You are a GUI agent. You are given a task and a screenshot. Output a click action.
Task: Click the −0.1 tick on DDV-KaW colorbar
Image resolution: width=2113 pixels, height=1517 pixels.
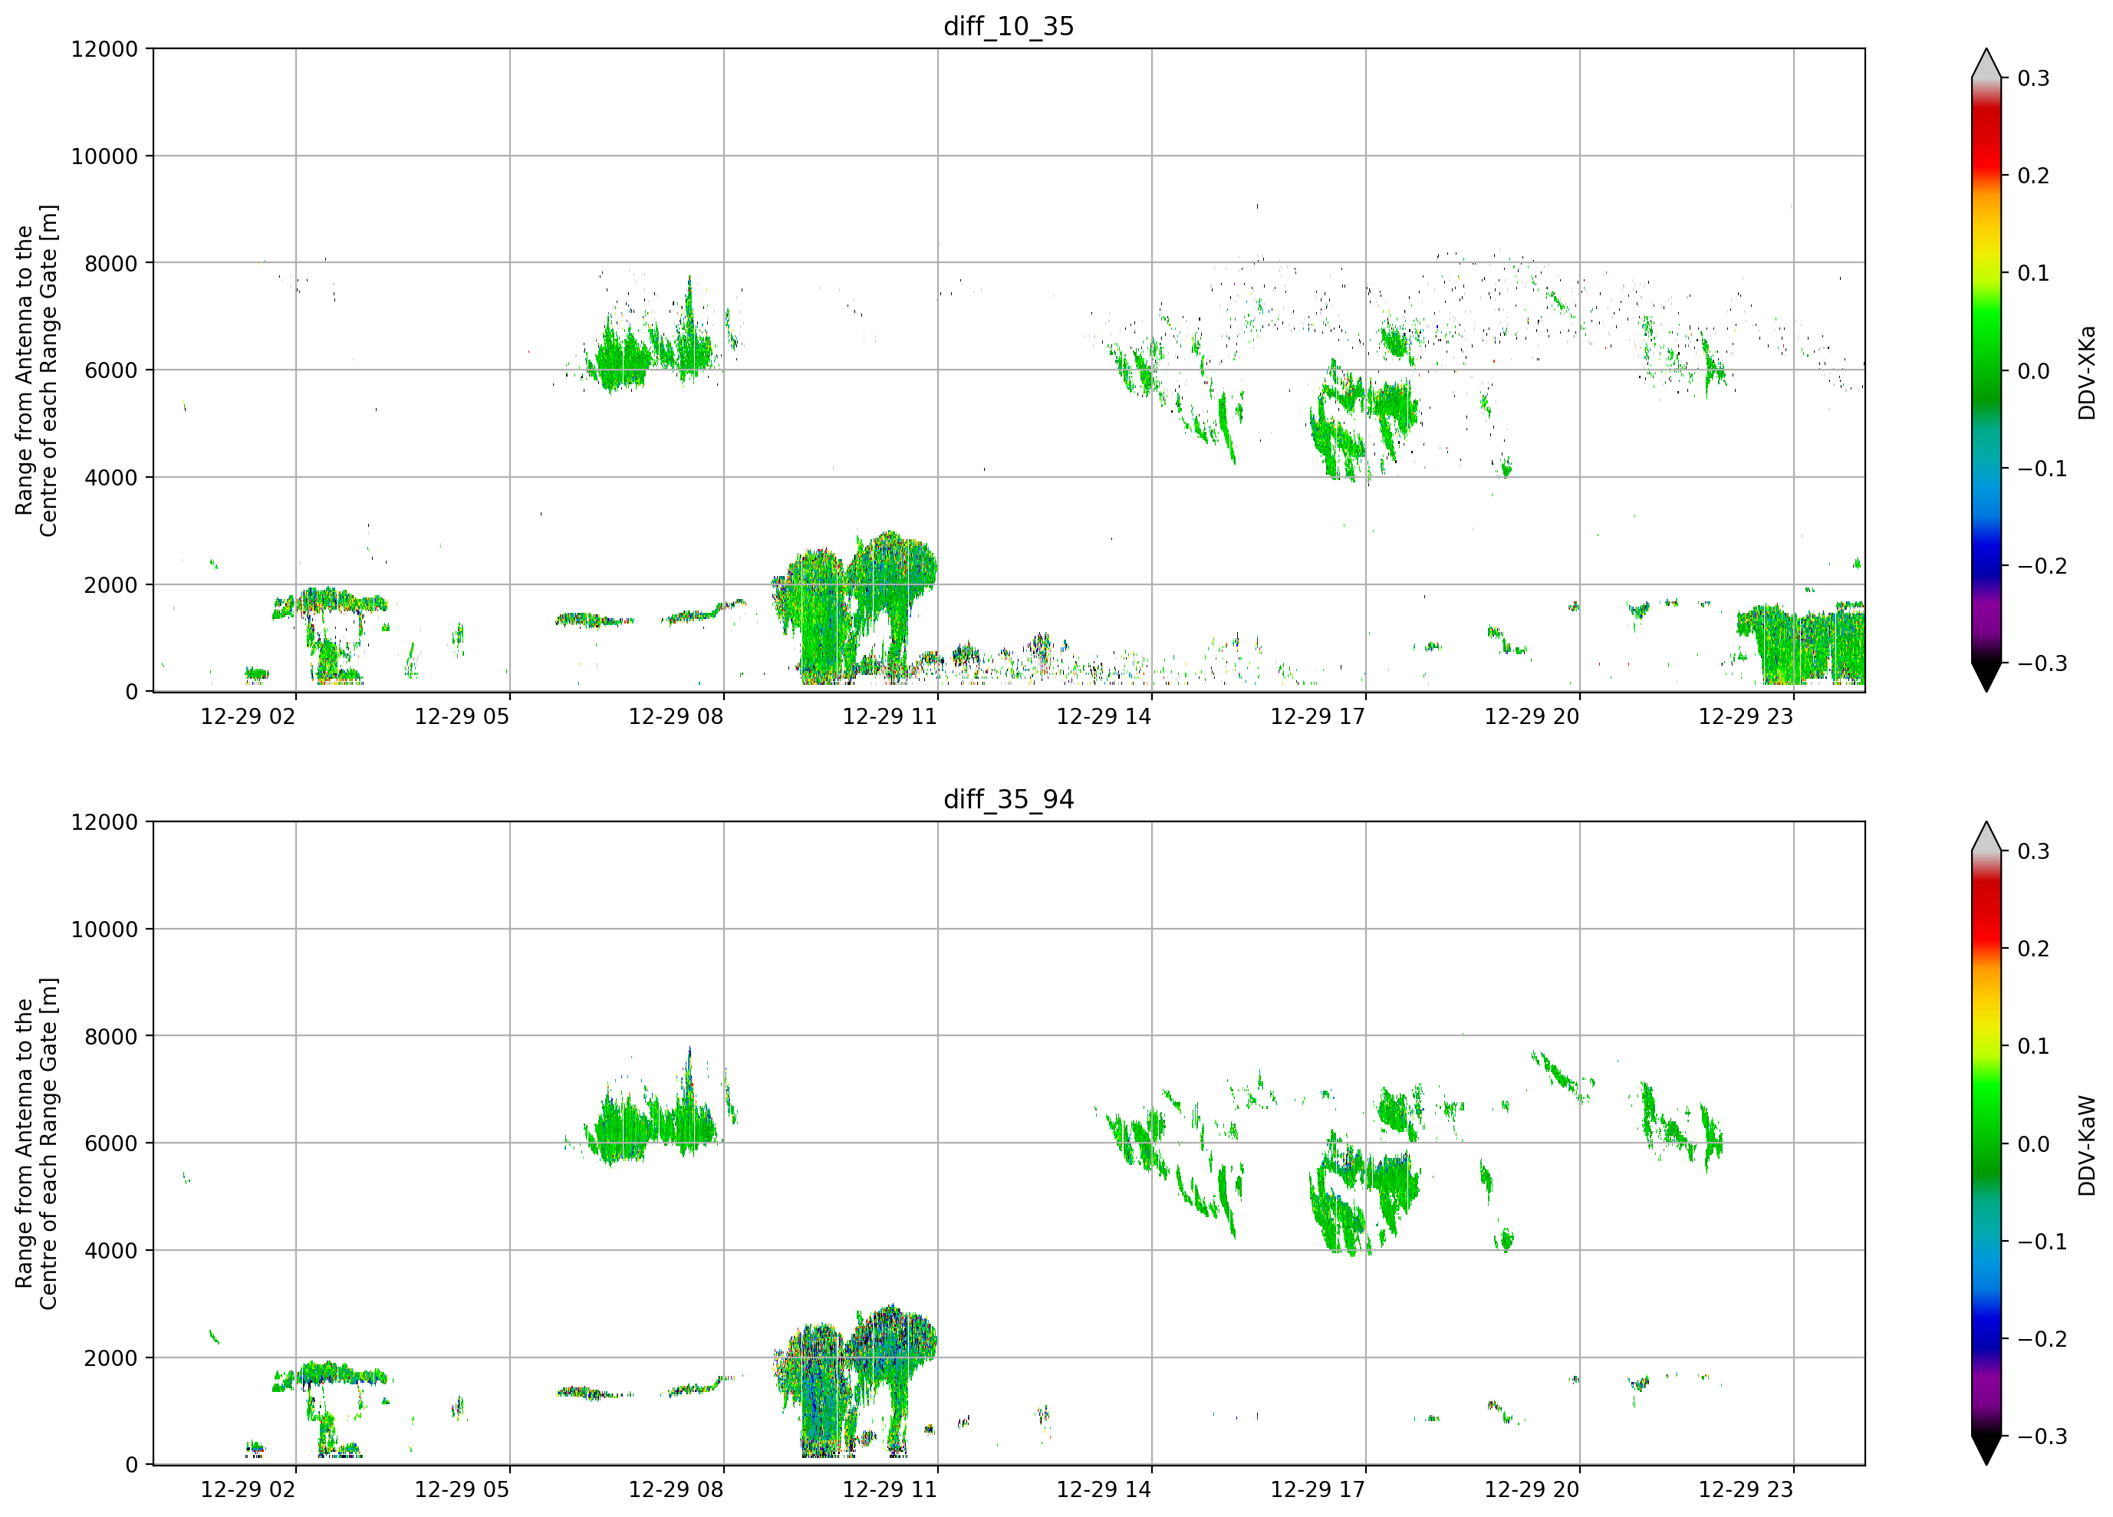[x=2042, y=1242]
